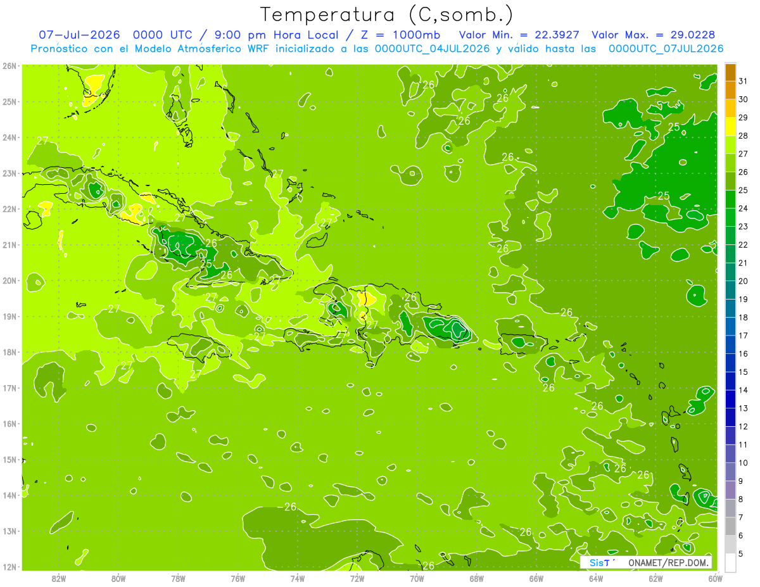This screenshot has width=760, height=587.
Task: Click the colorbar label '17'
Action: [744, 336]
